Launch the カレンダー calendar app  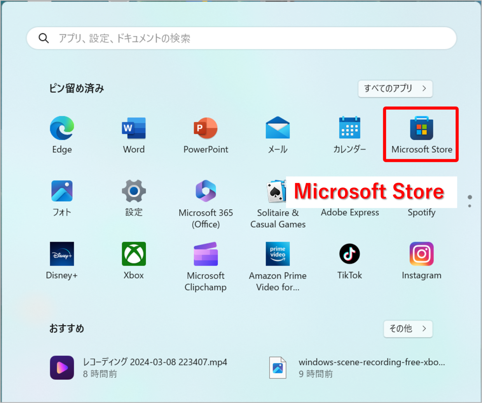[x=349, y=134]
